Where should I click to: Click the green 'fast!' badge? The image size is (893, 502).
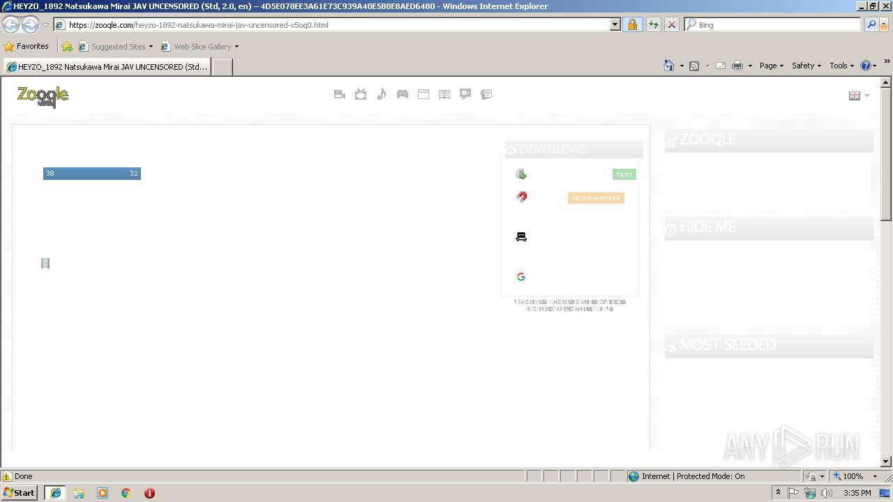tap(624, 174)
